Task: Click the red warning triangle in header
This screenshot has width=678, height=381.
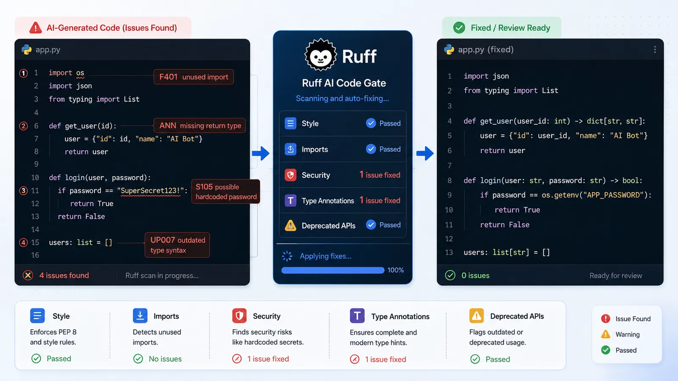Action: coord(36,28)
